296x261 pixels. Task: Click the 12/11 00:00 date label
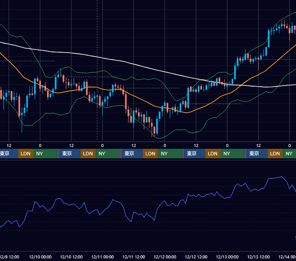[102, 257]
